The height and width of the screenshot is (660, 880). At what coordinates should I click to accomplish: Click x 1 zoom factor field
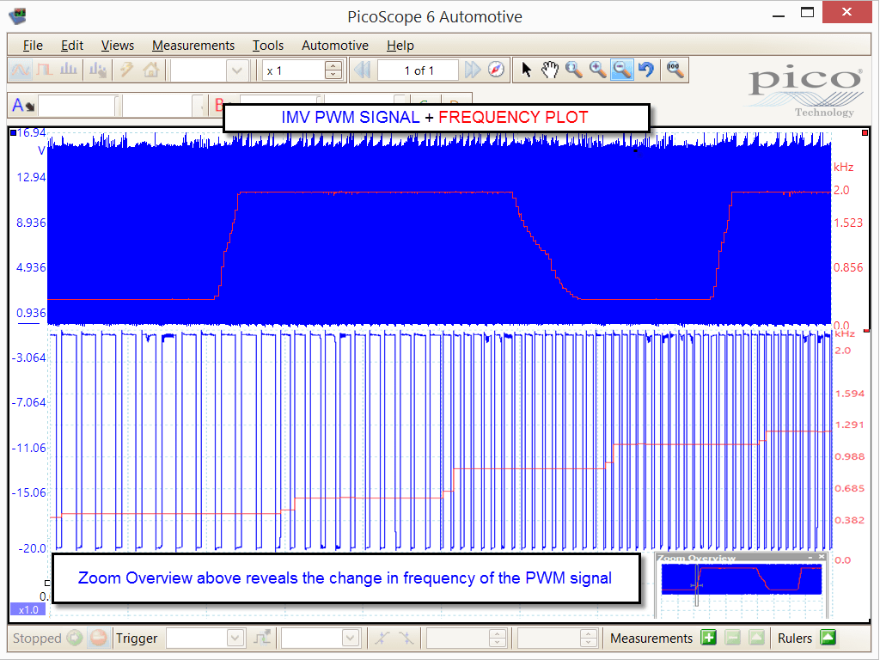tap(294, 70)
